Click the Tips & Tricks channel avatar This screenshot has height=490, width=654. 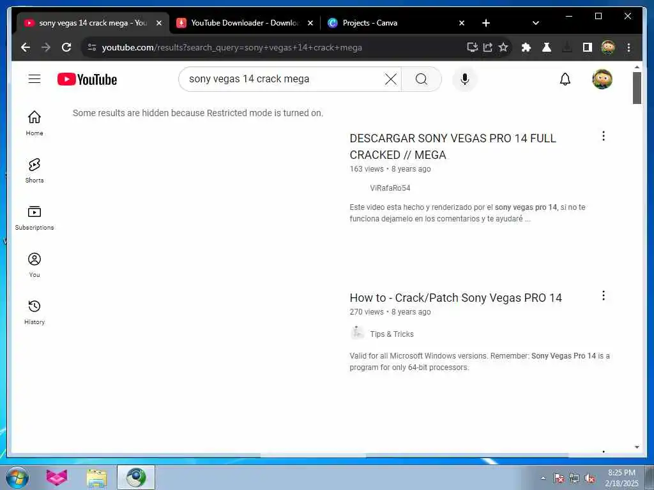[x=357, y=333]
